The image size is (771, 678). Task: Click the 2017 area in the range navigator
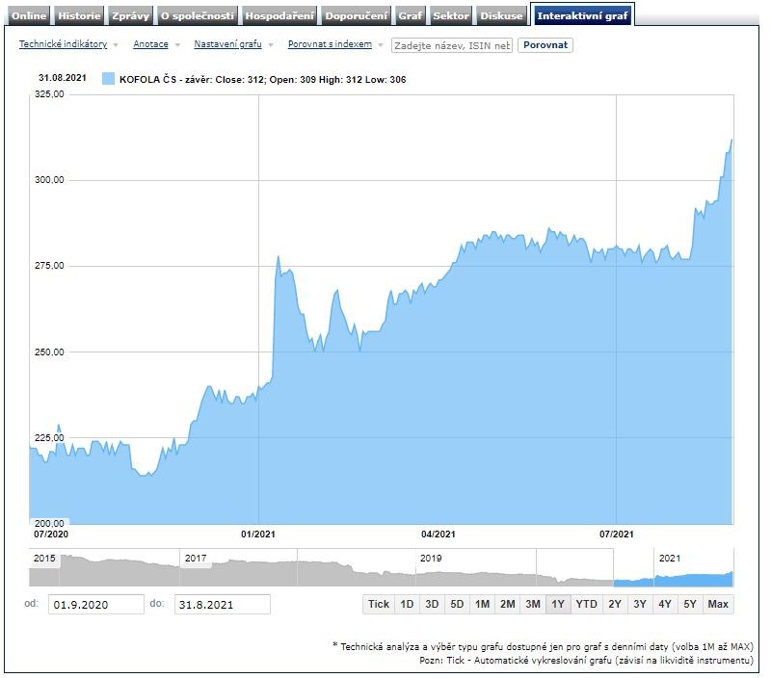coord(238,570)
